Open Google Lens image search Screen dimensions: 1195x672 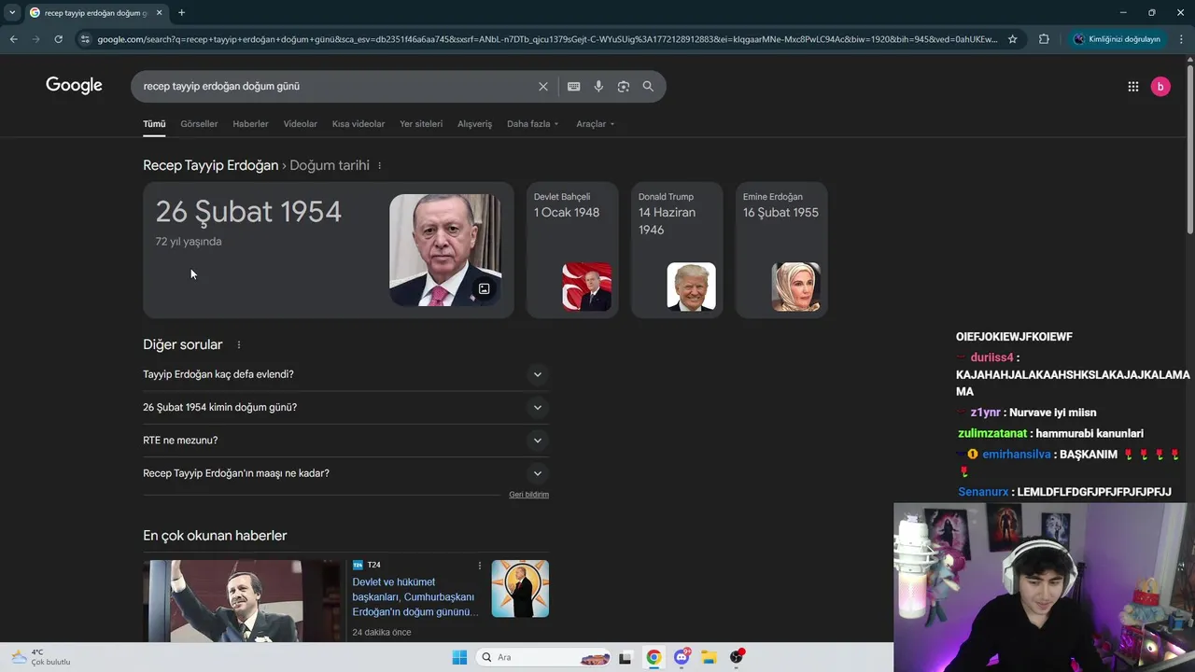(623, 86)
